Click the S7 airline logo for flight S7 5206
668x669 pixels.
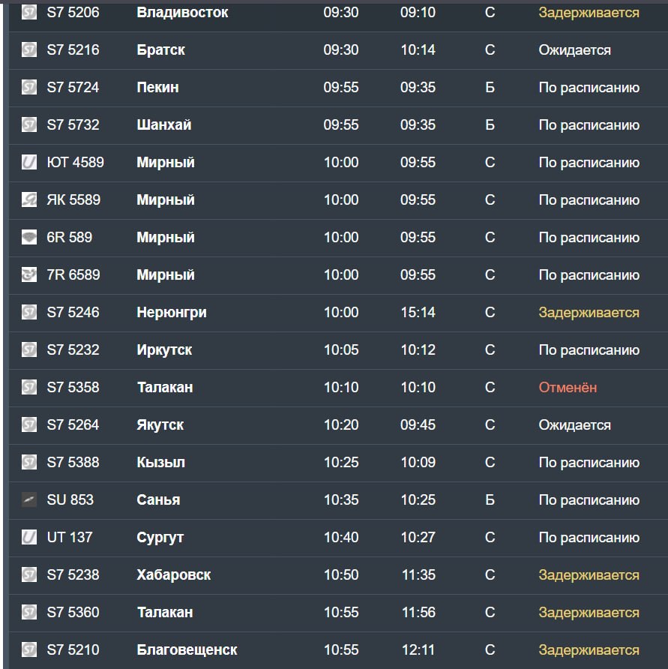pos(29,12)
